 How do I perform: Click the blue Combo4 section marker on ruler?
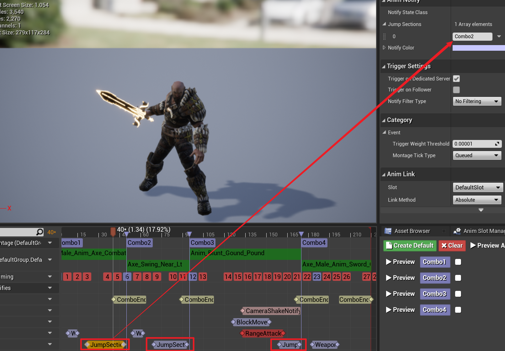pos(301,234)
